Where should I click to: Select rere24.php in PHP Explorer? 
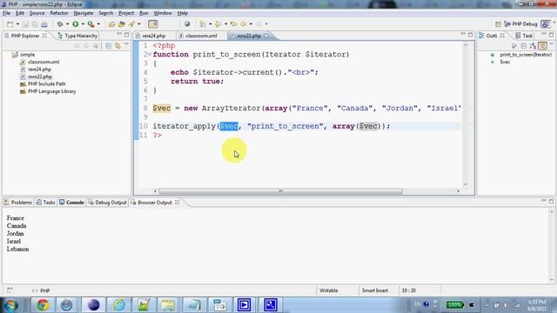click(36, 70)
